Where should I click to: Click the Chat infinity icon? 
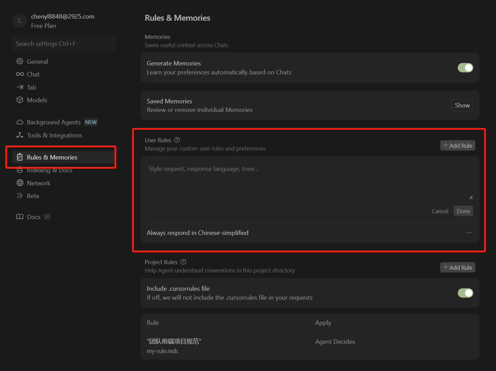click(x=20, y=74)
